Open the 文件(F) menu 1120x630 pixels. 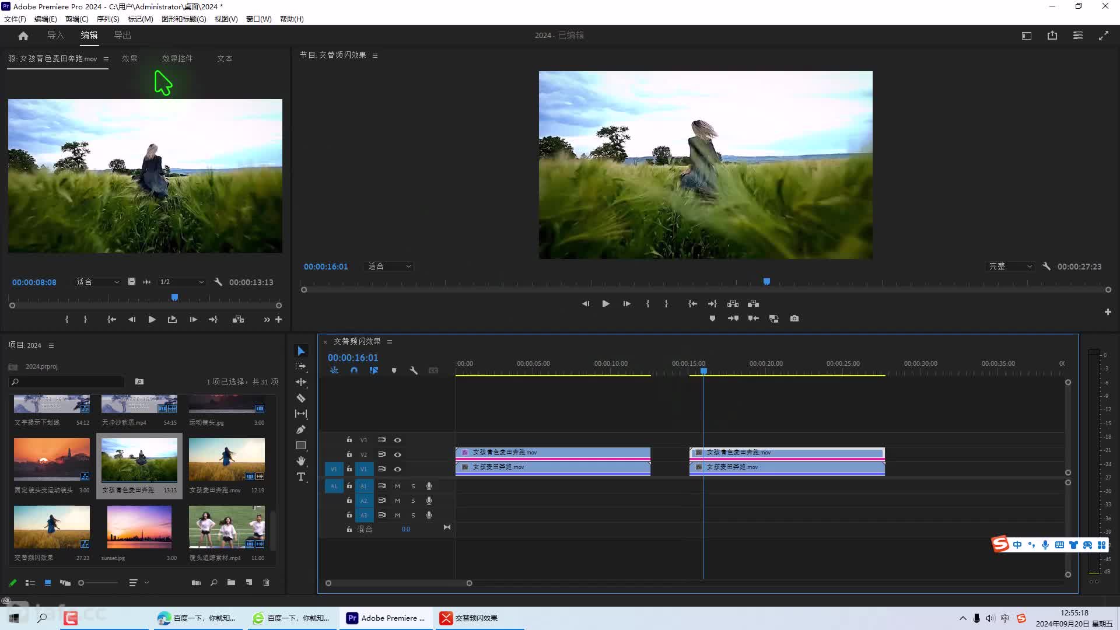pos(15,19)
